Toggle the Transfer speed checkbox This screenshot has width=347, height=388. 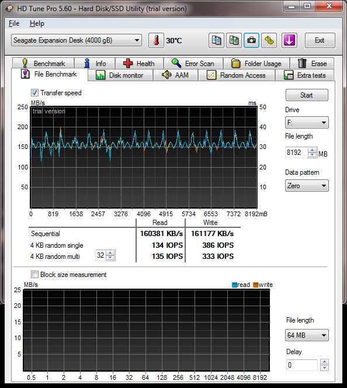pos(34,93)
